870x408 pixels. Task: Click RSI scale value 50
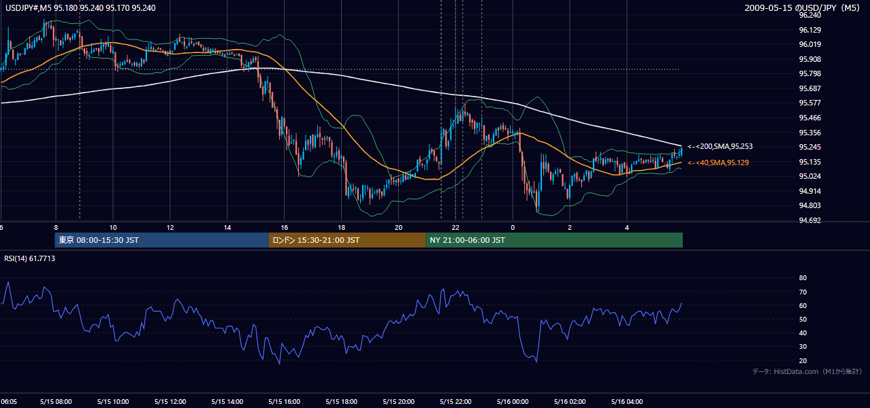click(x=803, y=319)
